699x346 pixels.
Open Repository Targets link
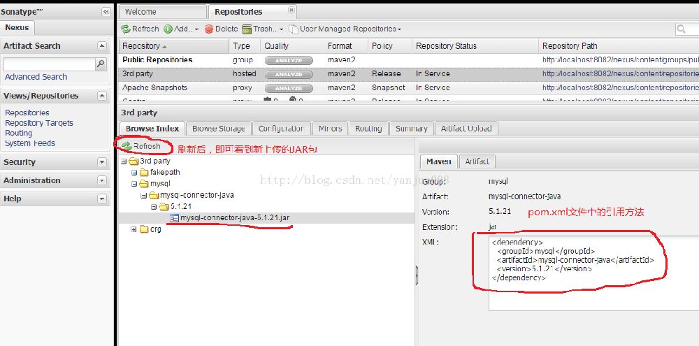click(38, 123)
